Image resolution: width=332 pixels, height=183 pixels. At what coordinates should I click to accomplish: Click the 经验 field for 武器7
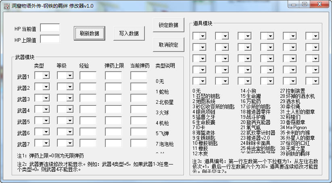[x=88, y=143]
